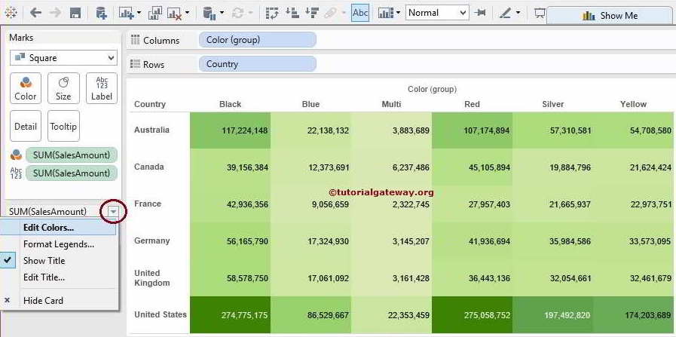Viewport: 676px width, 337px height.
Task: Click the Show Me button
Action: click(x=610, y=15)
